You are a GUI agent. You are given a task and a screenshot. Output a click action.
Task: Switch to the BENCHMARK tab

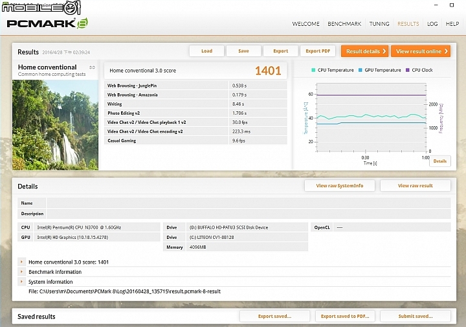coord(344,24)
